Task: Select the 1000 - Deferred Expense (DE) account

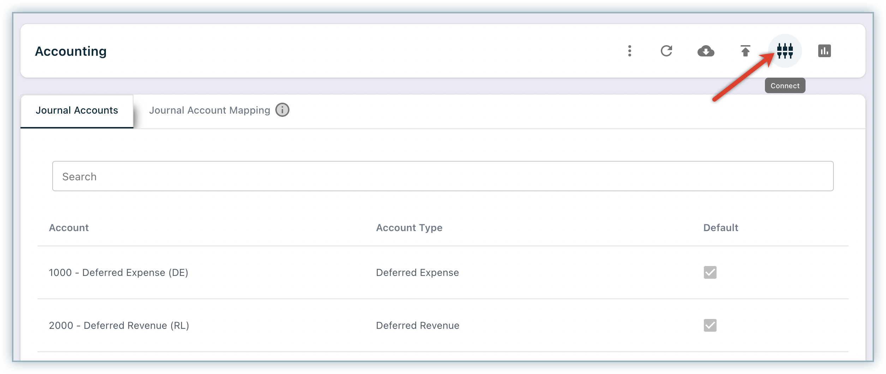Action: 119,273
